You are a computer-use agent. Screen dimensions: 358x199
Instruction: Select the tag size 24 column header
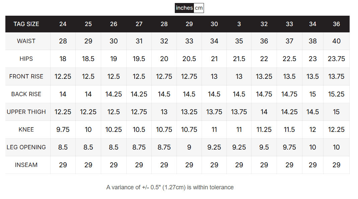pyautogui.click(x=63, y=24)
